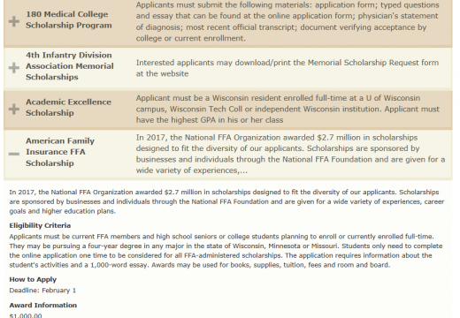This screenshot has width=460, height=318.
Task: Click the plus icon beside Academic Excellence Scholarship
Action: click(x=14, y=109)
